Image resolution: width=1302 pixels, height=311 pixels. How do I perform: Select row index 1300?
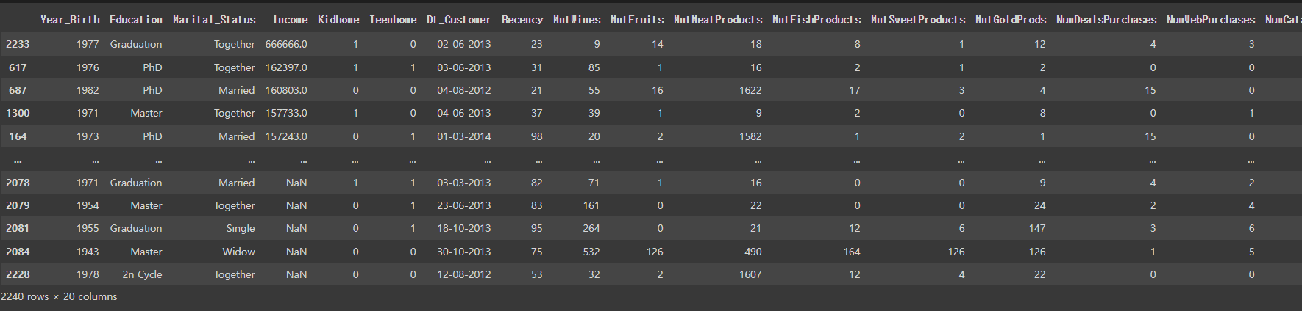click(x=18, y=113)
